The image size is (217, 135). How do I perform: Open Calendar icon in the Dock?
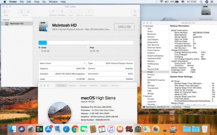102,129
